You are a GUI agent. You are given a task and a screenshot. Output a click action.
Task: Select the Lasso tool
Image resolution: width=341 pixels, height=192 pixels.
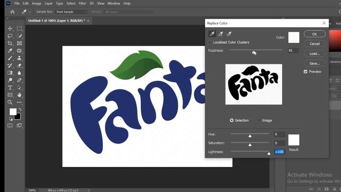pos(10,36)
